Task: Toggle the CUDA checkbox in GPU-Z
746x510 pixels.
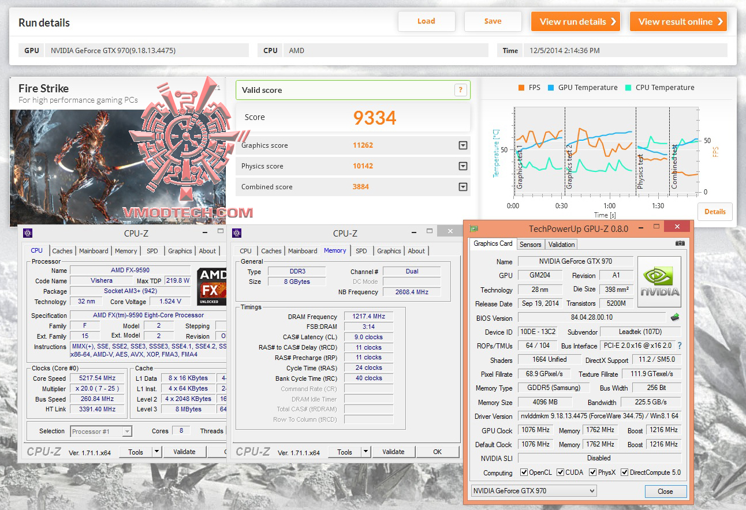Action: pyautogui.click(x=561, y=472)
